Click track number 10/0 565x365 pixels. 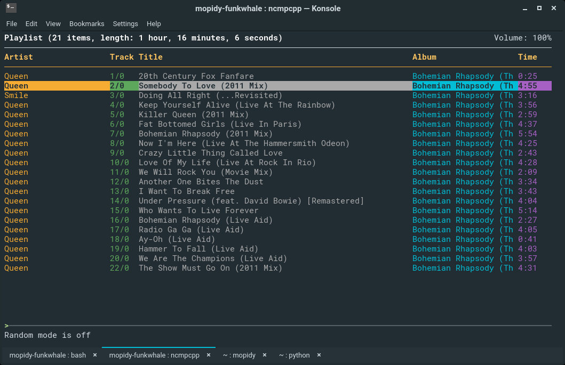click(120, 163)
